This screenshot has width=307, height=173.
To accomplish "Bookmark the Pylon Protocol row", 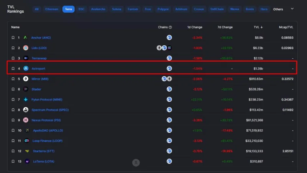I will pos(13,100).
